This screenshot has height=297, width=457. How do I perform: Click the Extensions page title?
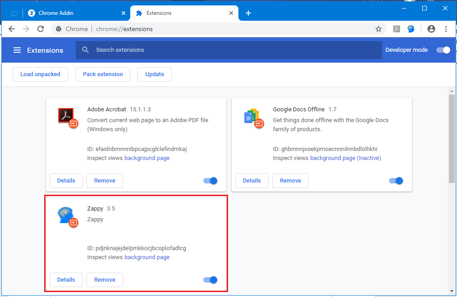click(45, 50)
